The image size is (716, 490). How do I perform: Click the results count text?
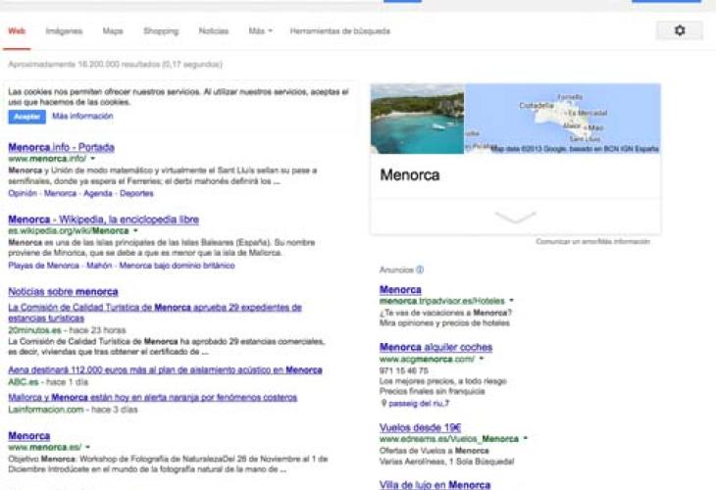coord(115,65)
